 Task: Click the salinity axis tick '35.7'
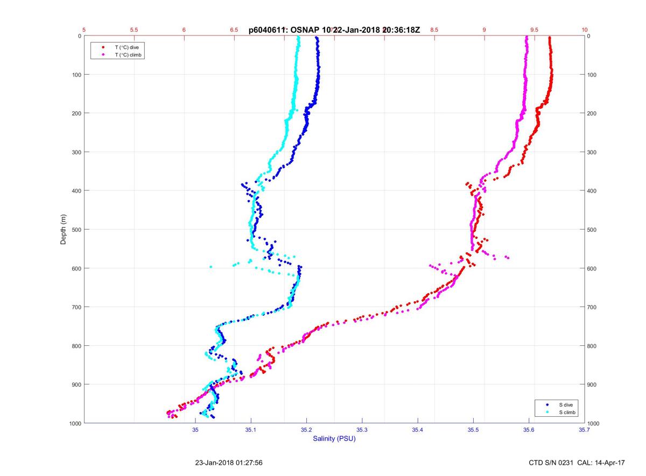click(585, 430)
